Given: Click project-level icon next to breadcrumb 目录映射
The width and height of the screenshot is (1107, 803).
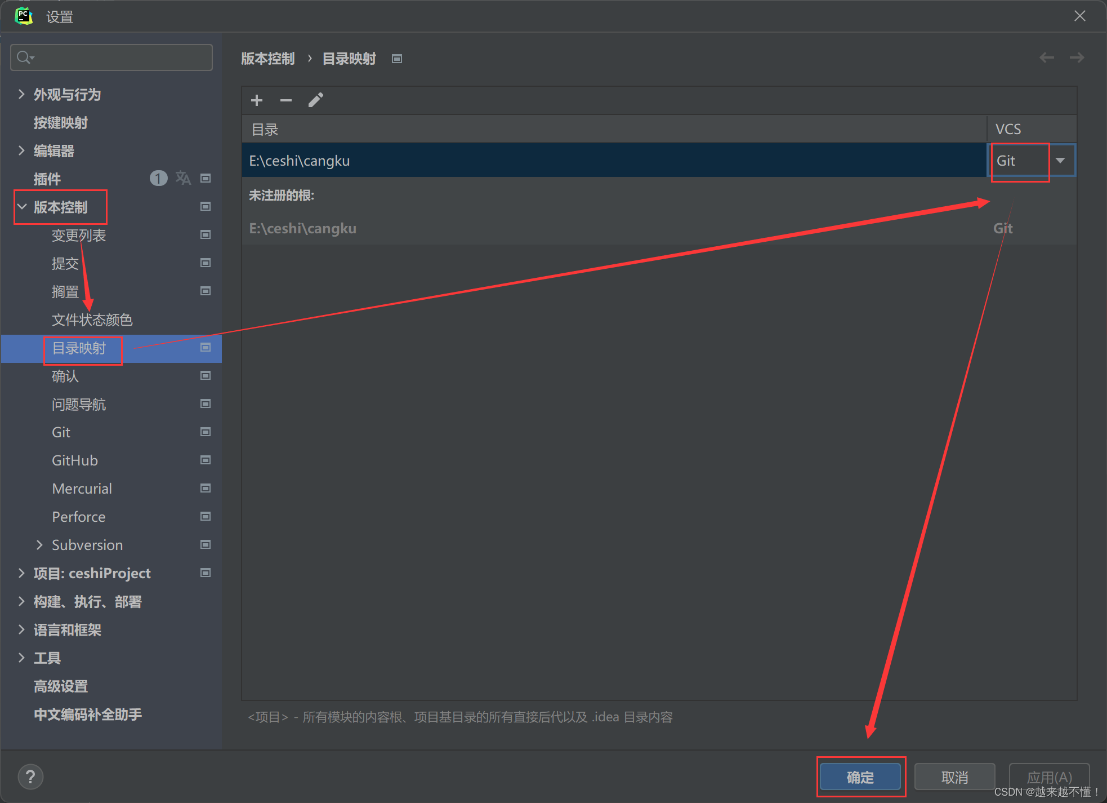Looking at the screenshot, I should point(397,59).
